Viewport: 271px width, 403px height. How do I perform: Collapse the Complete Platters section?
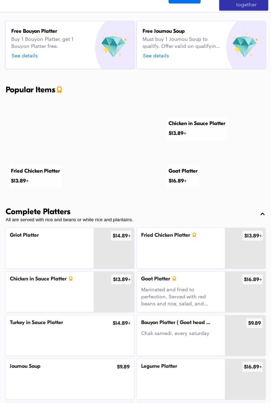263,214
